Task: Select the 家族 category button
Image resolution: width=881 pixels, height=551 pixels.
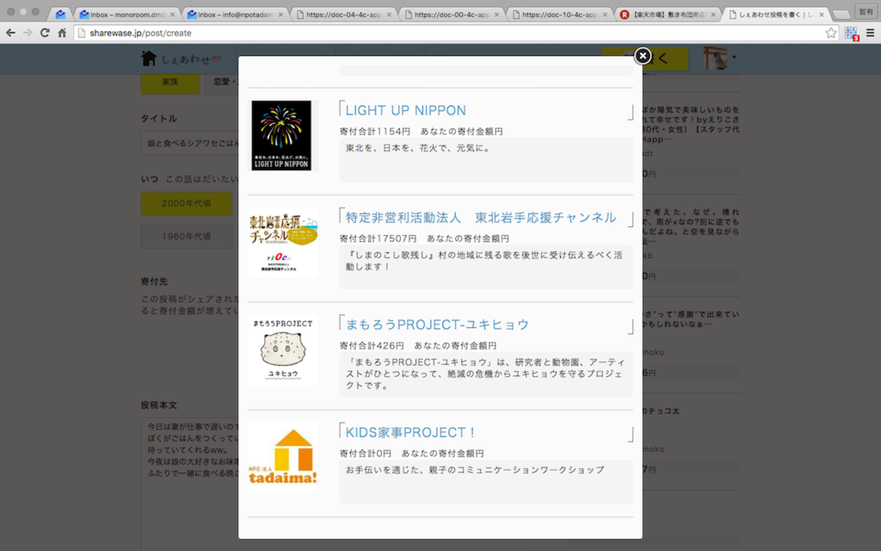Action: tap(169, 82)
